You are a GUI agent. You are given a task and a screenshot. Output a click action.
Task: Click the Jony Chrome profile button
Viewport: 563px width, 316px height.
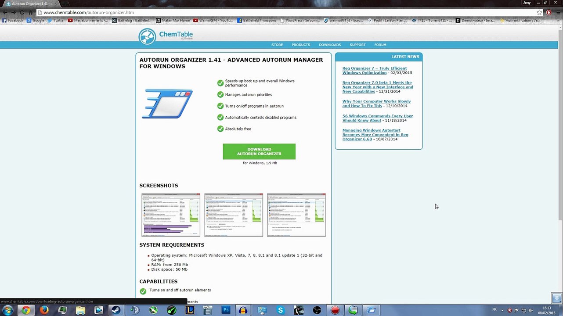pyautogui.click(x=527, y=3)
